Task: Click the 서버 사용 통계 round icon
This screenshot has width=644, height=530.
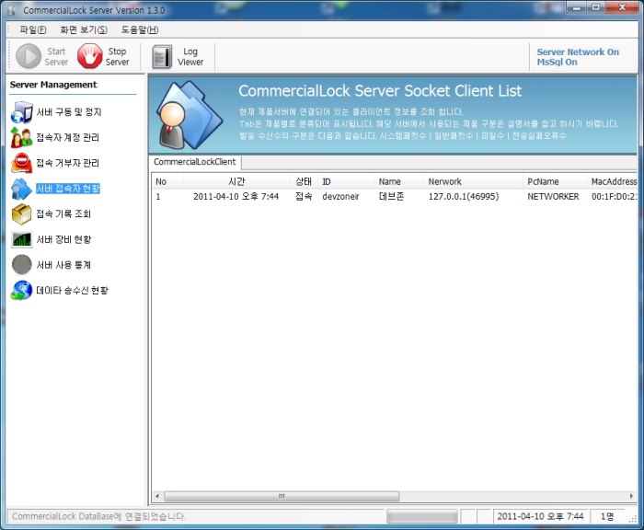Action: point(22,265)
